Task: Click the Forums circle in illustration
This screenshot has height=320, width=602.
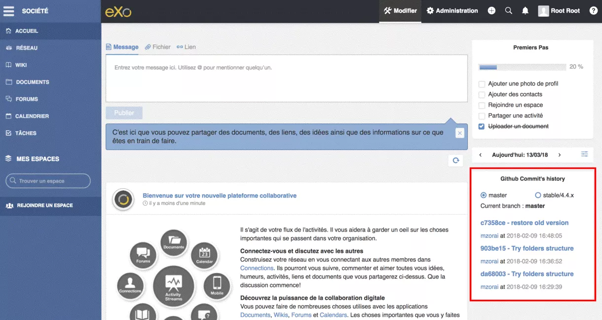Action: 143,255
